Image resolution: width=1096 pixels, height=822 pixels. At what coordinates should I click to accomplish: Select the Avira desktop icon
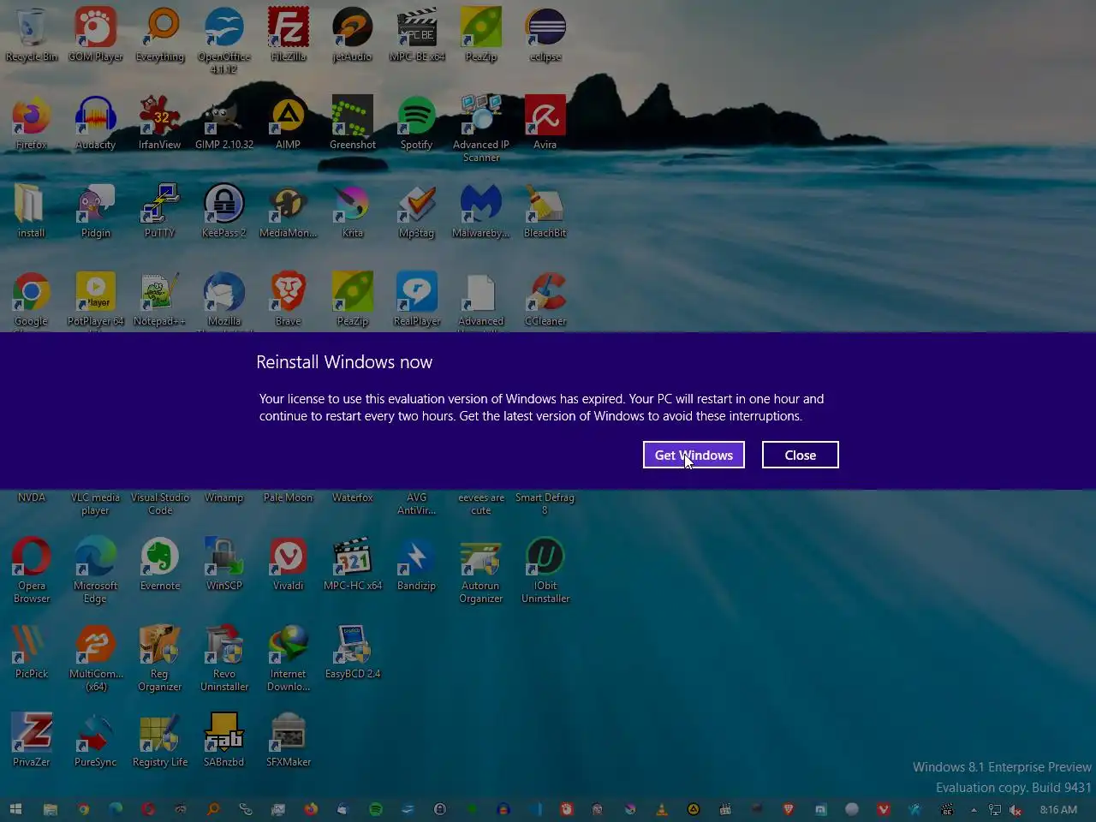point(545,123)
